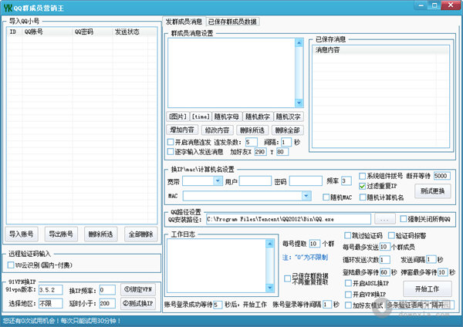Enable 开启消息连发 message burst checkbox
This screenshot has width=463, height=327.
171,142
